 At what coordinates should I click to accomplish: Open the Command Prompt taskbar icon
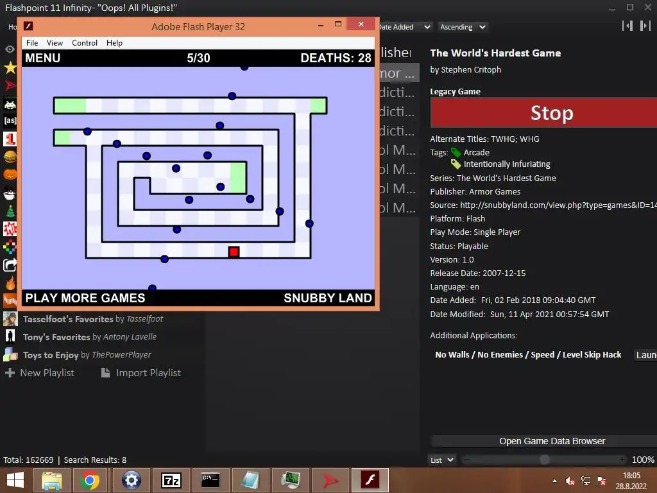tap(210, 480)
